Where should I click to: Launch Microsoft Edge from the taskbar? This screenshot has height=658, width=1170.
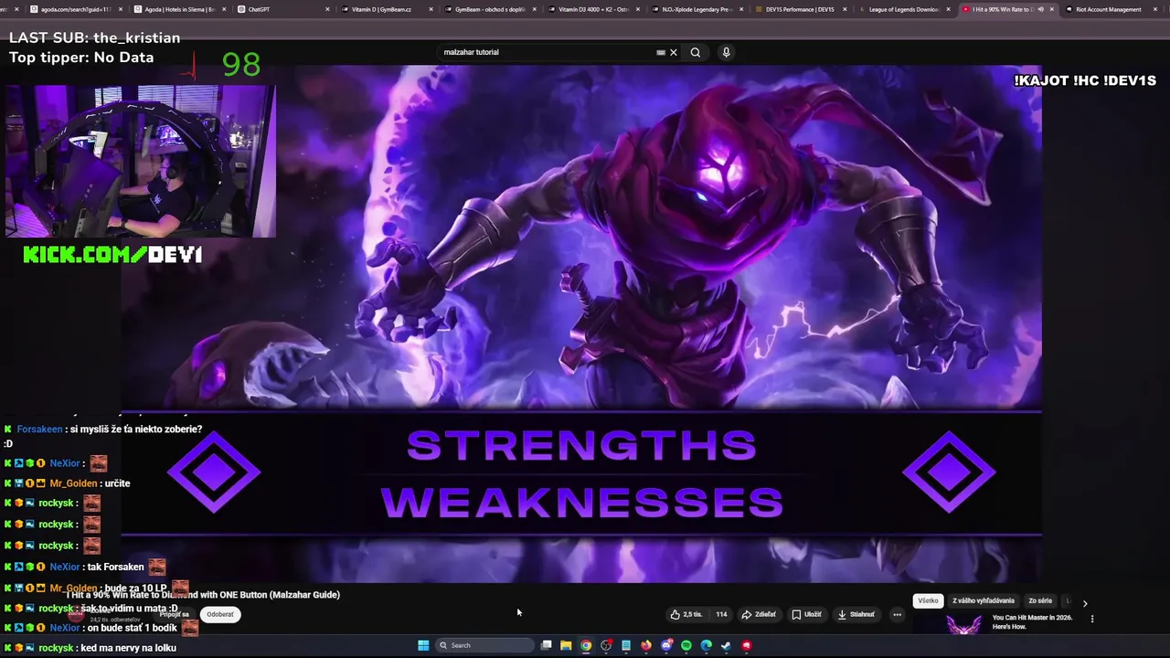[707, 645]
